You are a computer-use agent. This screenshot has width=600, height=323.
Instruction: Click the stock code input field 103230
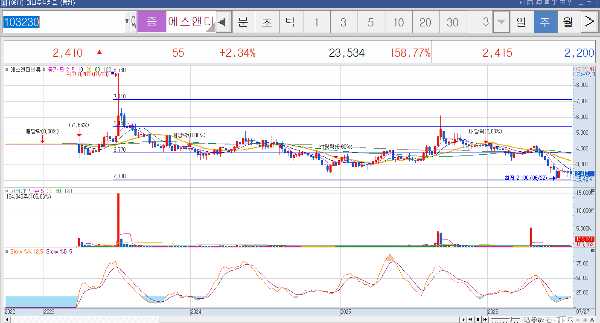tap(63, 22)
